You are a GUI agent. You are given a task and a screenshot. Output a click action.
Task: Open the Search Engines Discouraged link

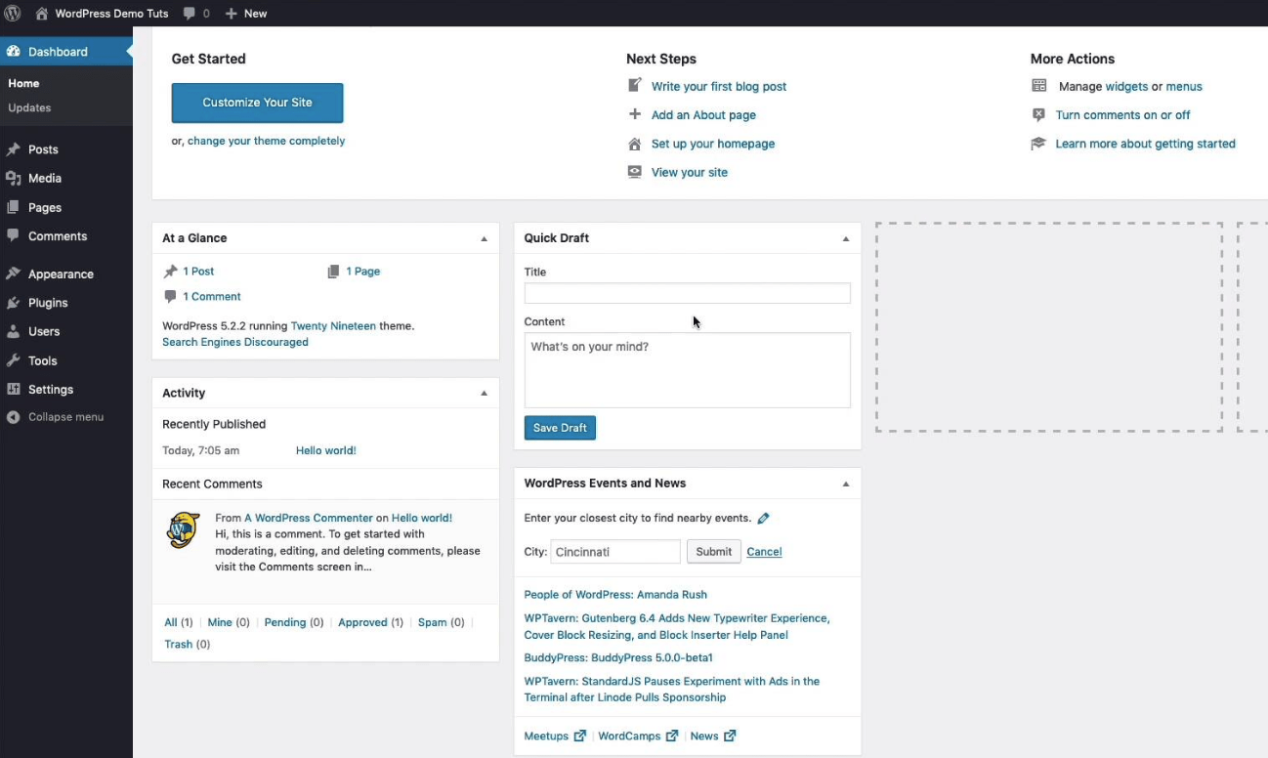click(235, 343)
